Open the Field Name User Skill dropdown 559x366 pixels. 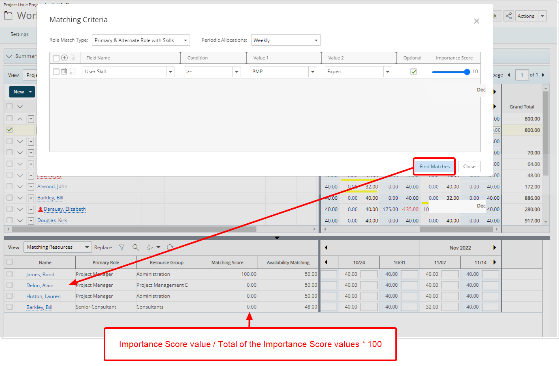[x=171, y=72]
